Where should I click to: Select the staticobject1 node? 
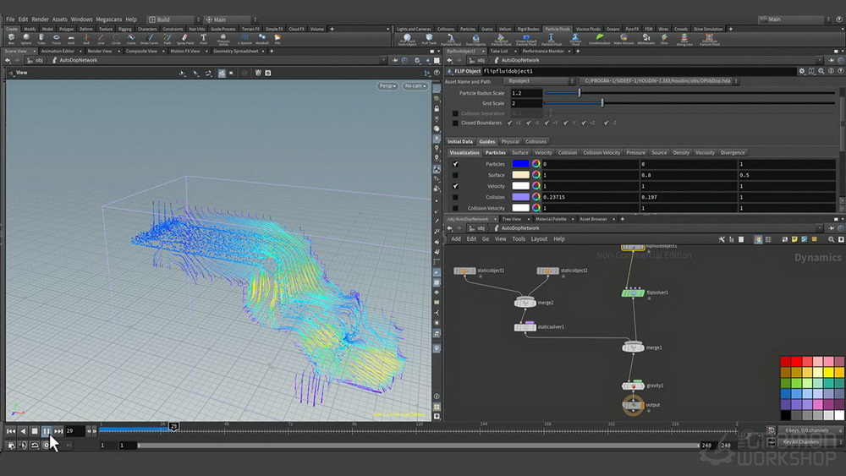pos(464,271)
